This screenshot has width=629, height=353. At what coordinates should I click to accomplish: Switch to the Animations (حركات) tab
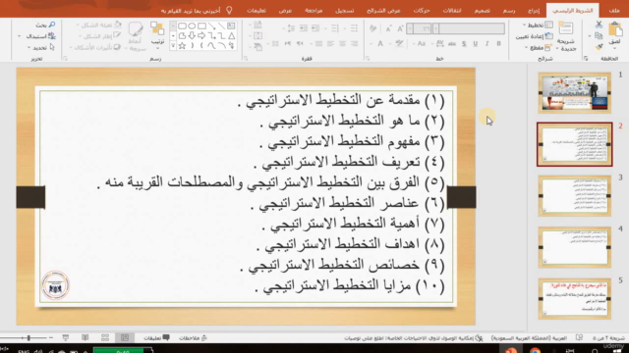point(422,11)
